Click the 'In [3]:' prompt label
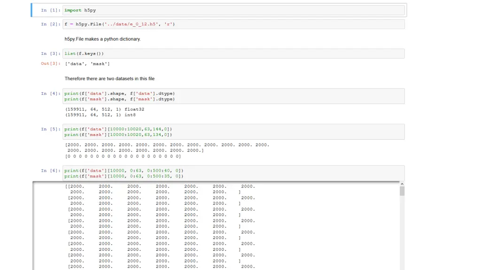481x270 pixels. [51, 53]
